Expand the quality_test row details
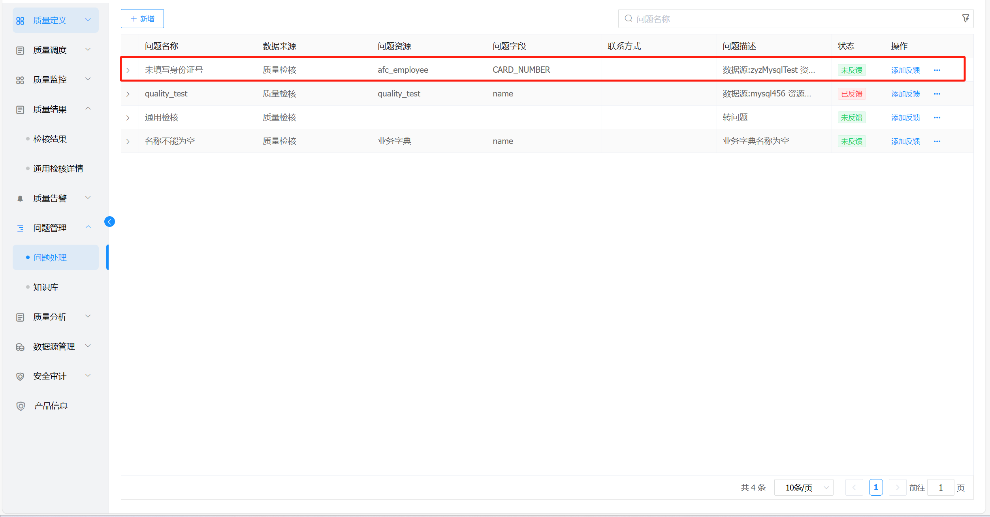This screenshot has height=517, width=990. click(128, 94)
